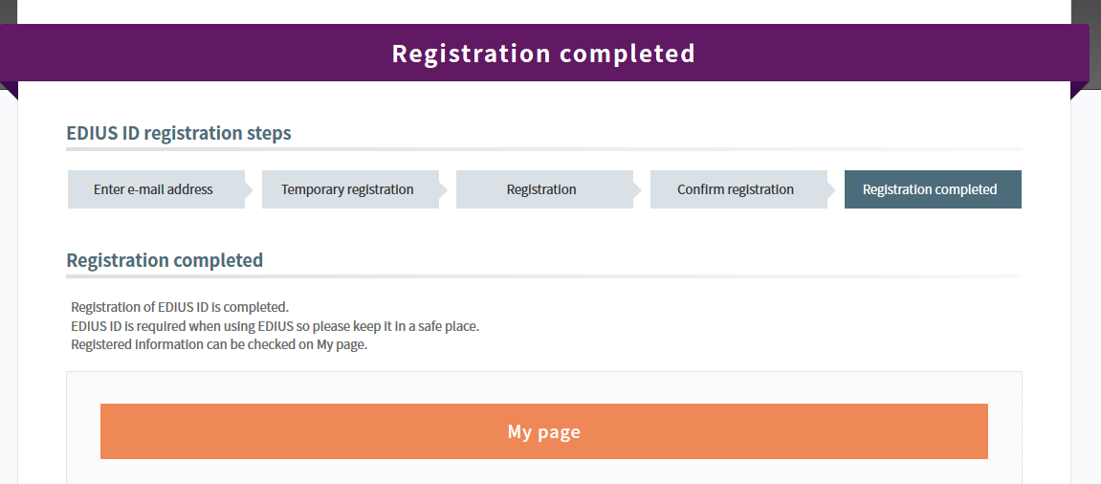The width and height of the screenshot is (1101, 484).
Task: Click the 'Enter e-mail address' step
Action: pyautogui.click(x=153, y=189)
